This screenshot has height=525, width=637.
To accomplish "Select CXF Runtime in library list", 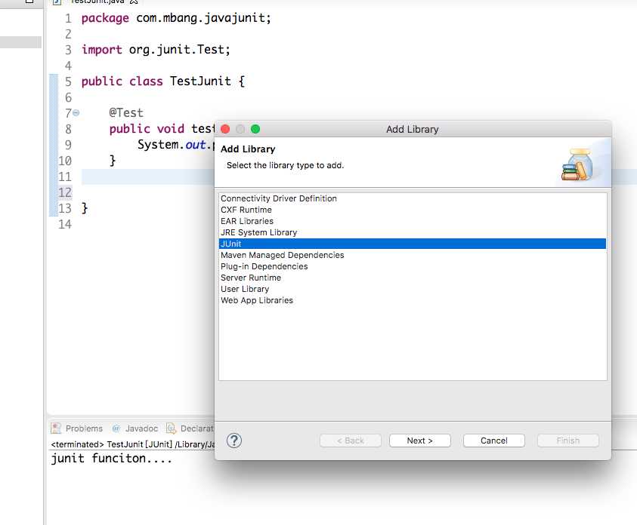I will tap(413, 210).
